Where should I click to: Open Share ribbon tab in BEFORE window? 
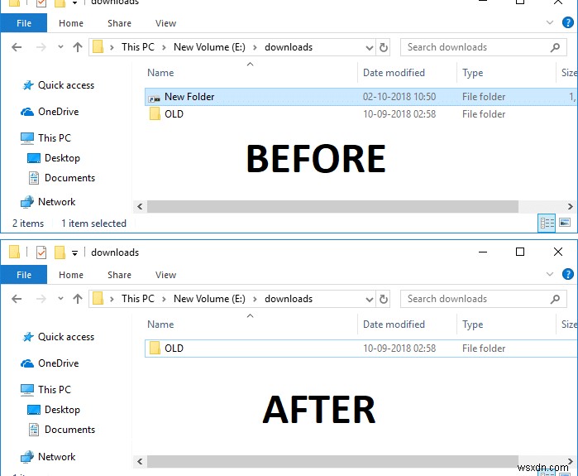119,23
